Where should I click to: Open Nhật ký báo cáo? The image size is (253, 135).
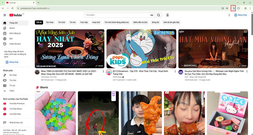15,123
